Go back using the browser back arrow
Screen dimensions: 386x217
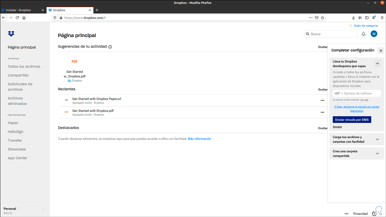coord(4,18)
